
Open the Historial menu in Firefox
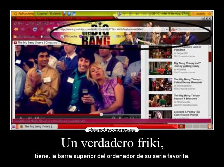pyautogui.click(x=49, y=23)
